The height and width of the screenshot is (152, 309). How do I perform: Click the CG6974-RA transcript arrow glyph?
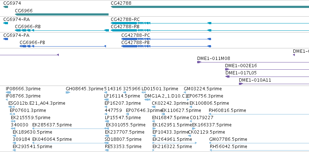click(5, 23)
